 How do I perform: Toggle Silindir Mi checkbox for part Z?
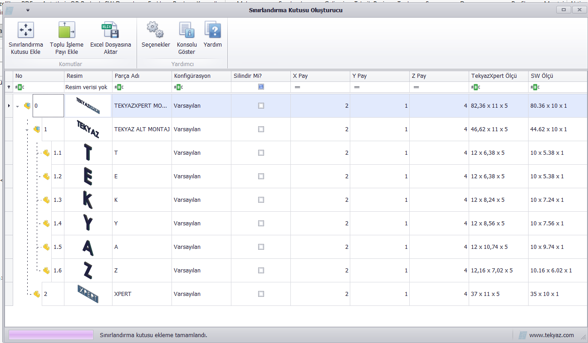pyautogui.click(x=261, y=271)
